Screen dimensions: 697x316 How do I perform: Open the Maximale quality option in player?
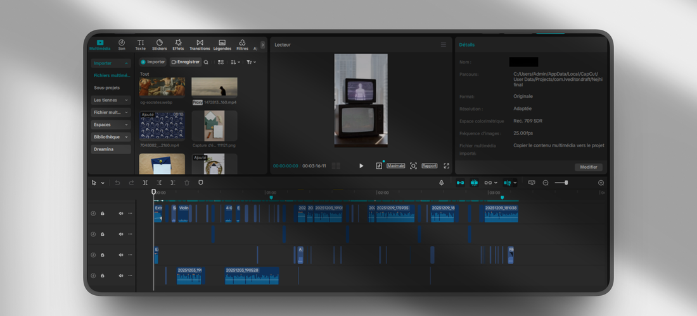[395, 166]
